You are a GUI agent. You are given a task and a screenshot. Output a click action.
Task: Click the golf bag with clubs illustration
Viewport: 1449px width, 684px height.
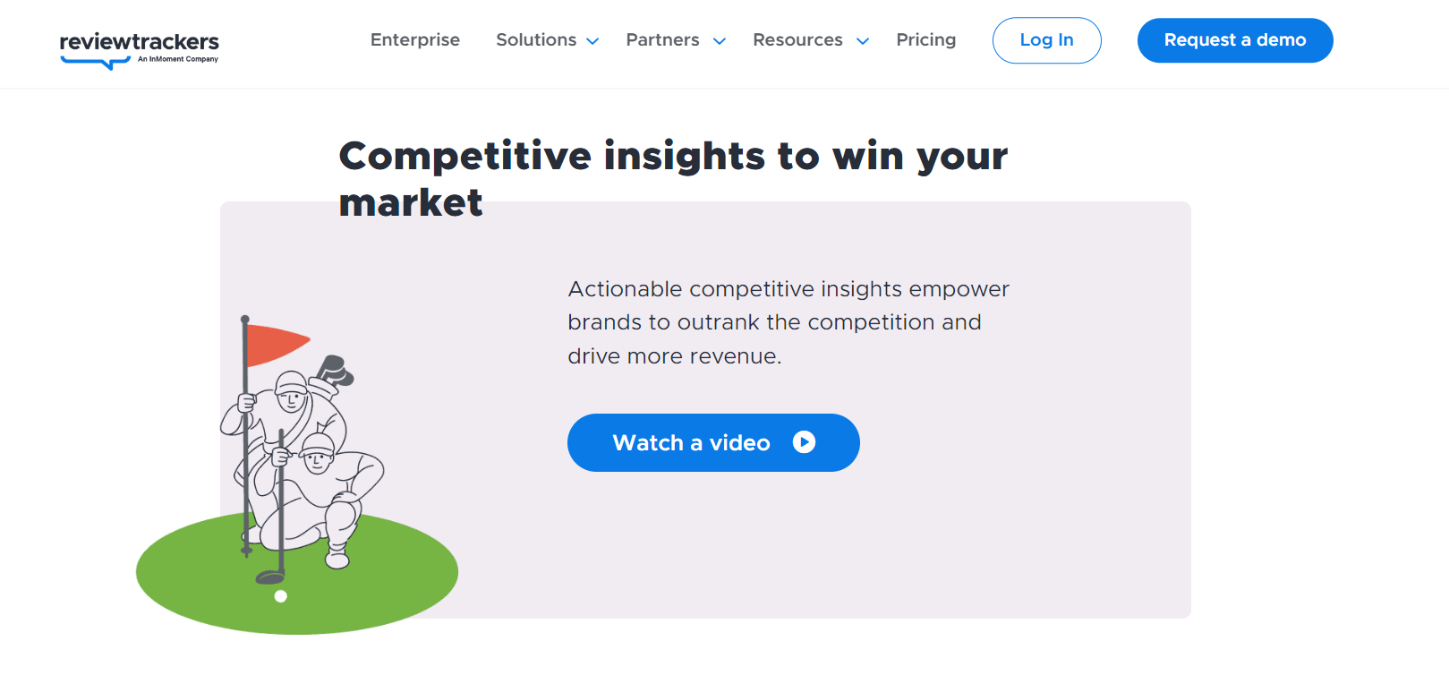coord(332,374)
